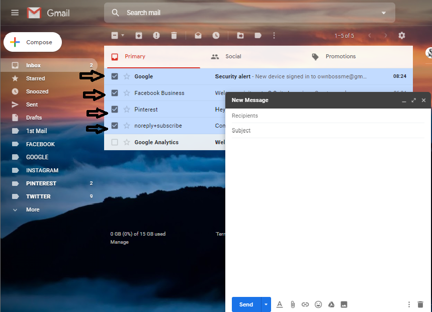Star the Pinterest email
Screen dimensions: 432x312
[x=127, y=110]
